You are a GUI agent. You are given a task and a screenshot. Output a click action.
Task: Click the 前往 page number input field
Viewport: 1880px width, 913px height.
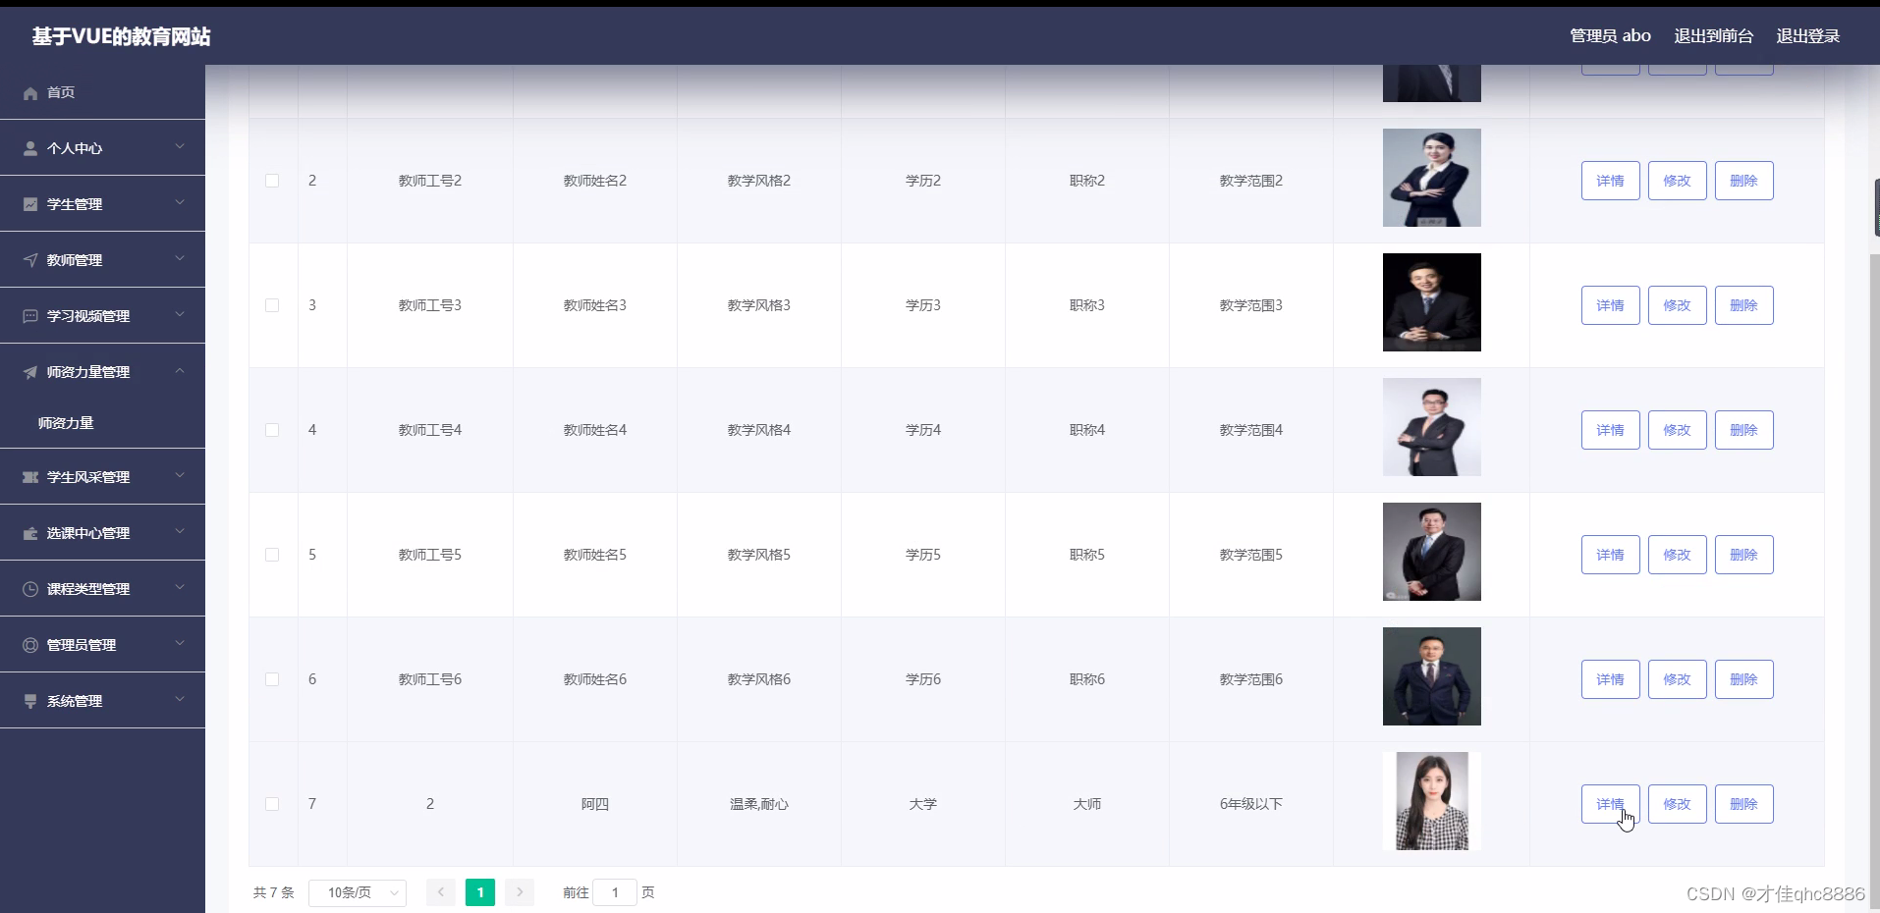click(615, 892)
